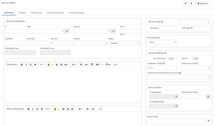Underline text in Description toolbar
Viewport: 215px width, 126px height.
click(31, 65)
